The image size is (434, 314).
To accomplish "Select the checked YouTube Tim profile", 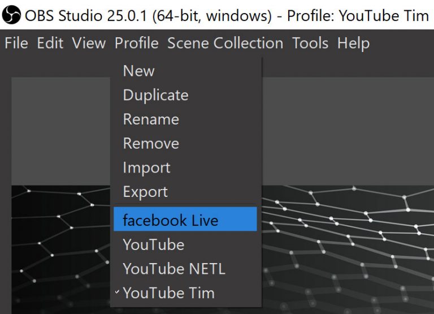I will click(x=168, y=293).
